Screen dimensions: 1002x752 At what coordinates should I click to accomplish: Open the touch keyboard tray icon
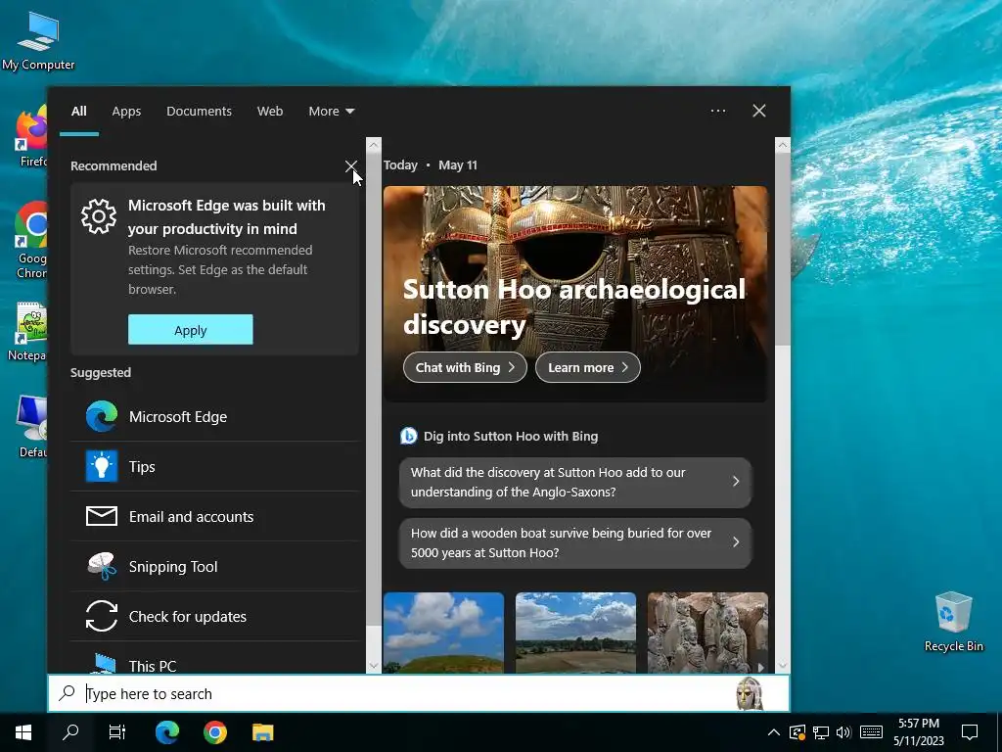point(871,732)
